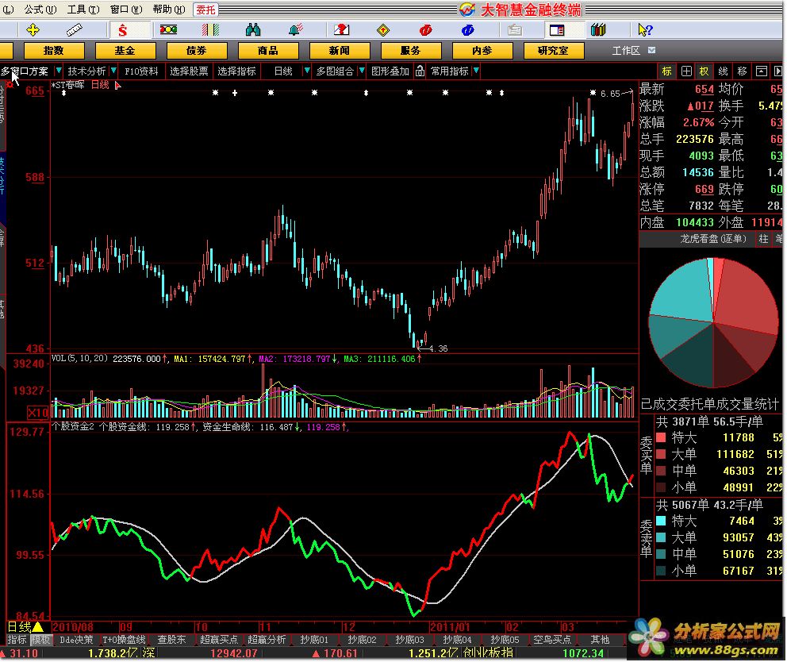Click the F10资料 button

(141, 71)
